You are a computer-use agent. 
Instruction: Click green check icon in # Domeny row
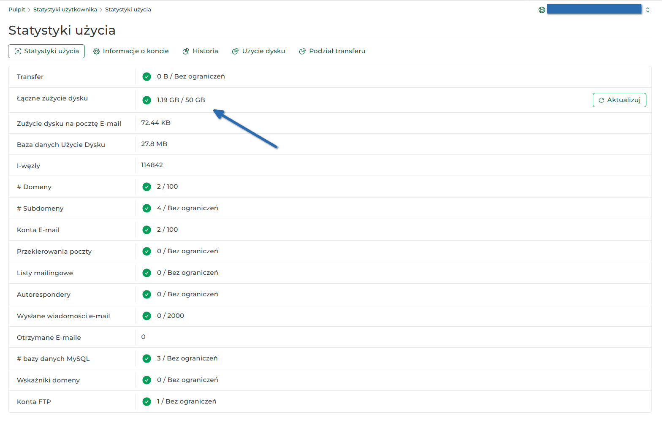[147, 187]
